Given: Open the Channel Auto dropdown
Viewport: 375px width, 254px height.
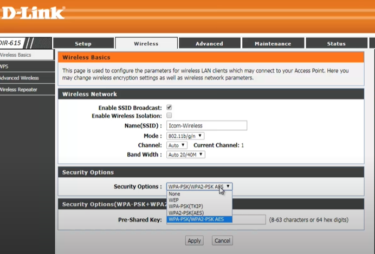Looking at the screenshot, I should pyautogui.click(x=177, y=145).
